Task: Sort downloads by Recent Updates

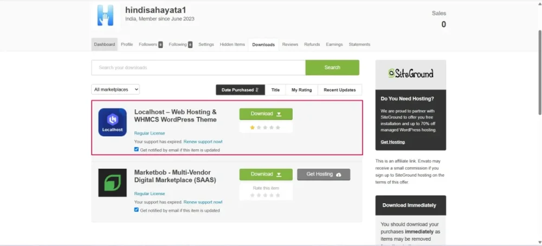Action: (340, 90)
